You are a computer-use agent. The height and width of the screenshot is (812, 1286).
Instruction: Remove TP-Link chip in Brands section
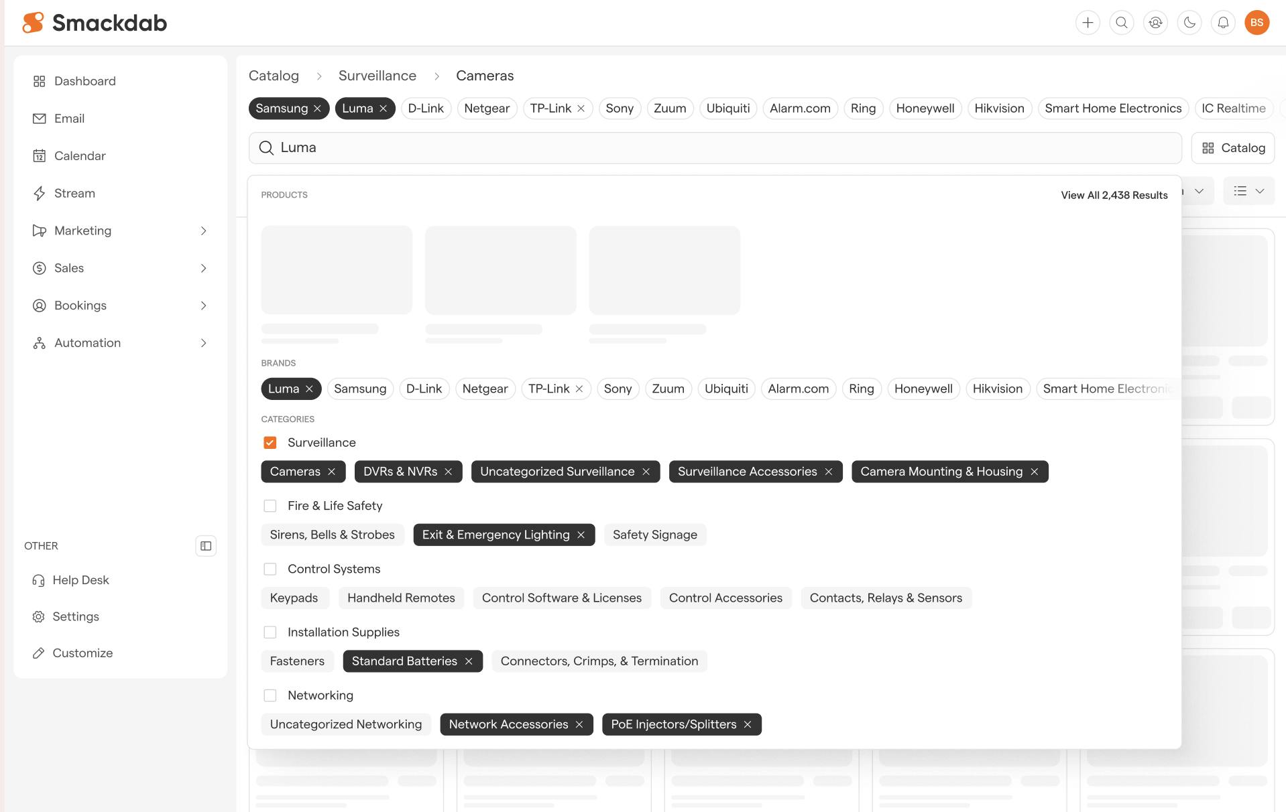(x=579, y=389)
